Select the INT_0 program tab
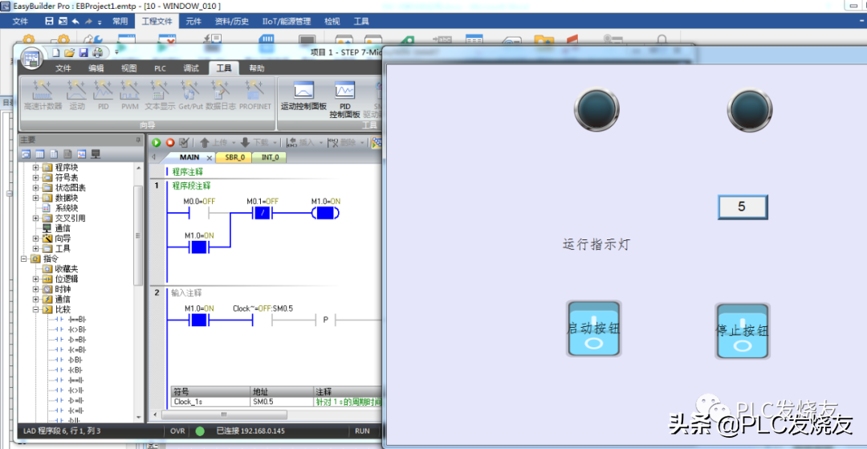This screenshot has height=449, width=867. [271, 157]
